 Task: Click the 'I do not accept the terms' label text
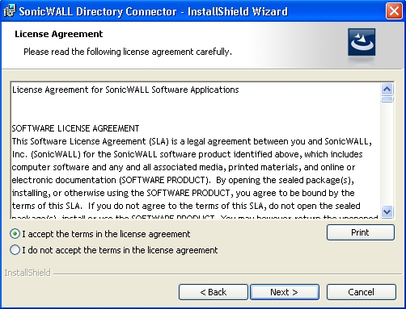pos(120,250)
